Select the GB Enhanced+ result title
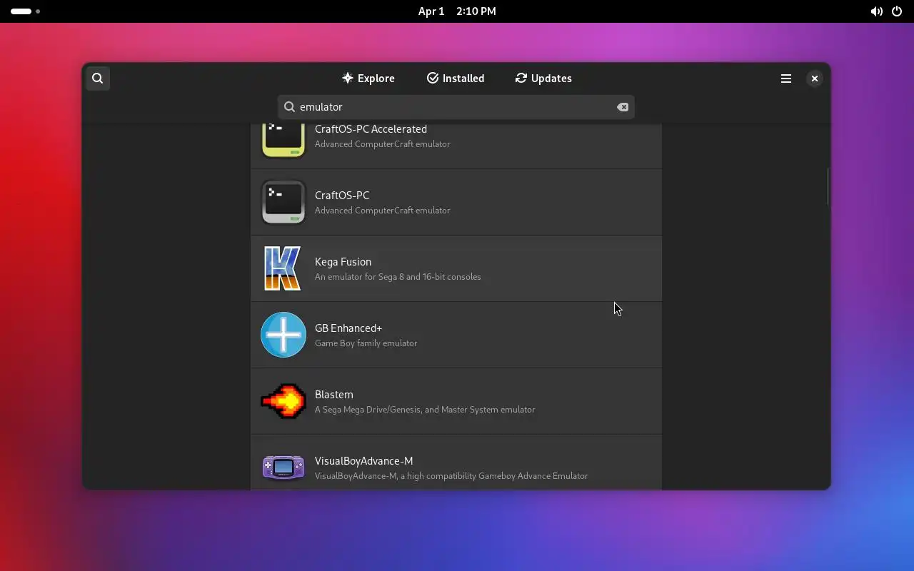 pyautogui.click(x=348, y=328)
